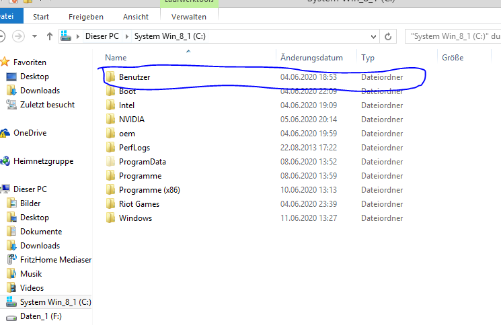Open the Freigeben ribbon tab

[x=85, y=17]
